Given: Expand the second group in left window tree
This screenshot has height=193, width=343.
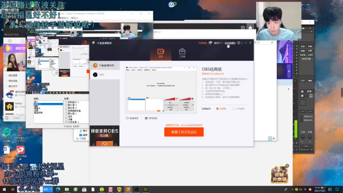Looking at the screenshot, I should tap(6, 81).
